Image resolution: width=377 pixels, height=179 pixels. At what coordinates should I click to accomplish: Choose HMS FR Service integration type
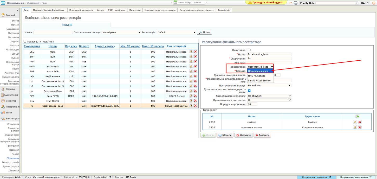[257, 76]
